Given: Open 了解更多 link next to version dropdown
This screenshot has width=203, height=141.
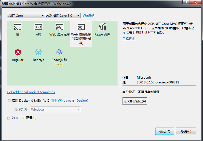Looking at the screenshot, I should [x=88, y=15].
